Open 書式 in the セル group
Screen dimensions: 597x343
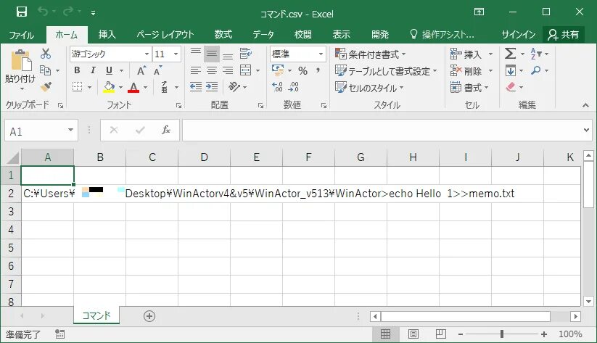point(469,88)
